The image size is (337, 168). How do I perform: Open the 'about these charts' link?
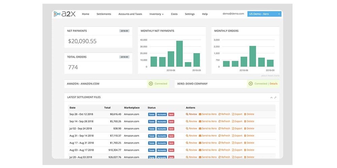(270, 76)
